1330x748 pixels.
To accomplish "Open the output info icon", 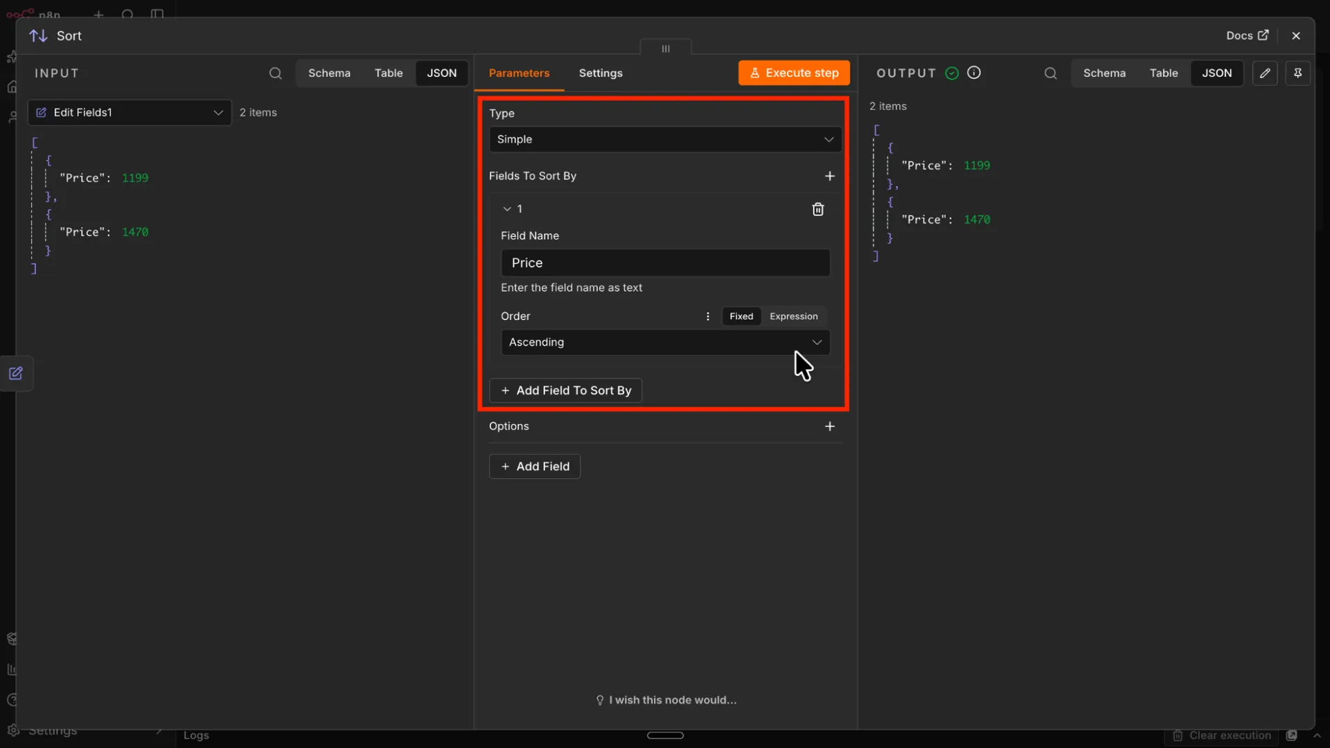I will [x=974, y=73].
